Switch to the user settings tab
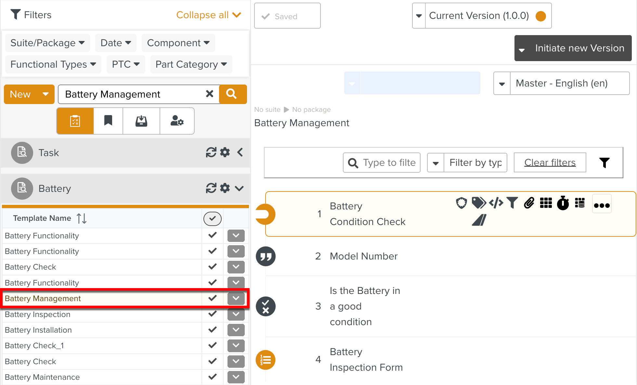637x385 pixels. click(x=177, y=121)
